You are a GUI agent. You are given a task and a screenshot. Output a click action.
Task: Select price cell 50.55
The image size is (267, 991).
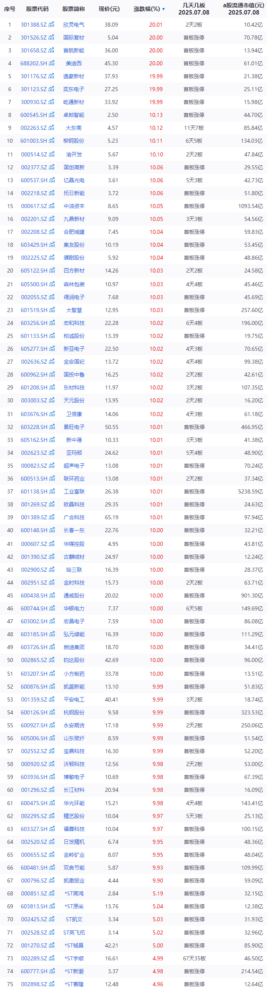point(112,427)
